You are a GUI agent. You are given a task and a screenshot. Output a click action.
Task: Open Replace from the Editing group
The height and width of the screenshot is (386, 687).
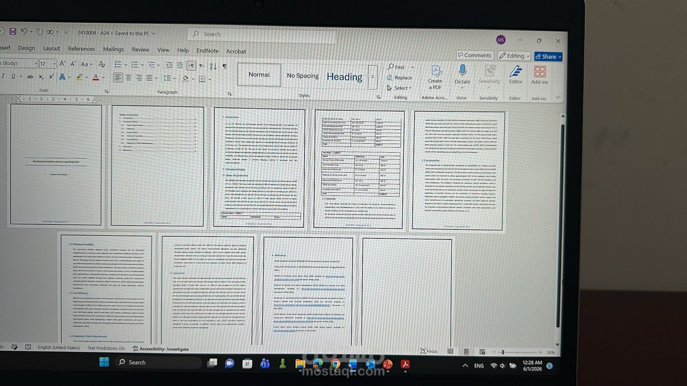pos(399,78)
